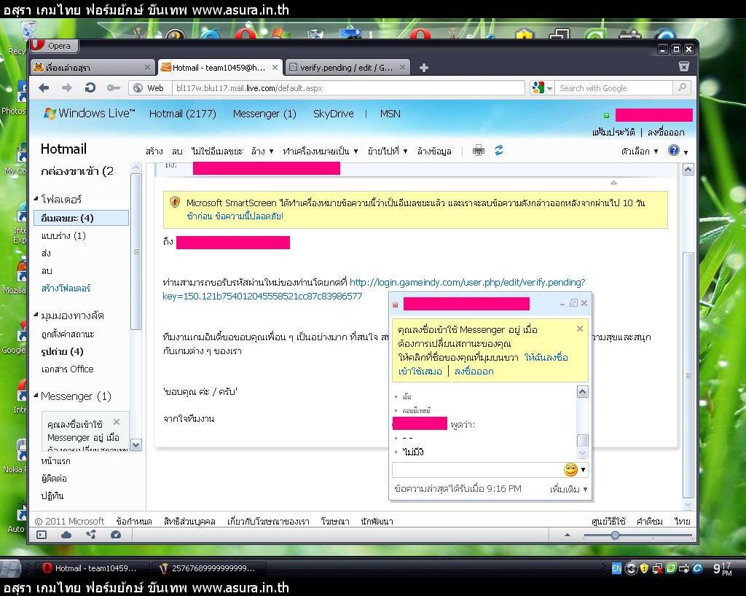Image resolution: width=746 pixels, height=596 pixels.
Task: Switch to the เรื่องเล่าสุรา tab
Action: point(93,68)
